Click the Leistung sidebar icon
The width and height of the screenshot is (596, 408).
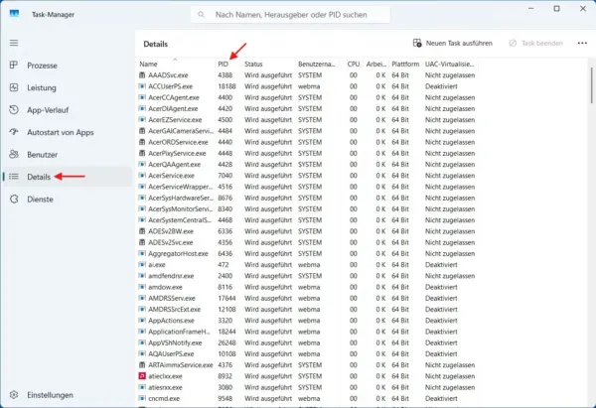pyautogui.click(x=14, y=87)
